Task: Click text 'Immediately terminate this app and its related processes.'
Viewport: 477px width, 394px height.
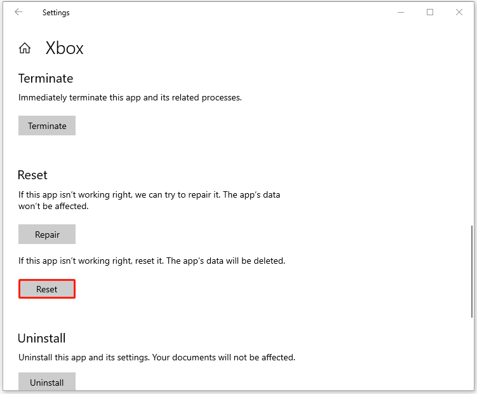Action: [x=130, y=97]
